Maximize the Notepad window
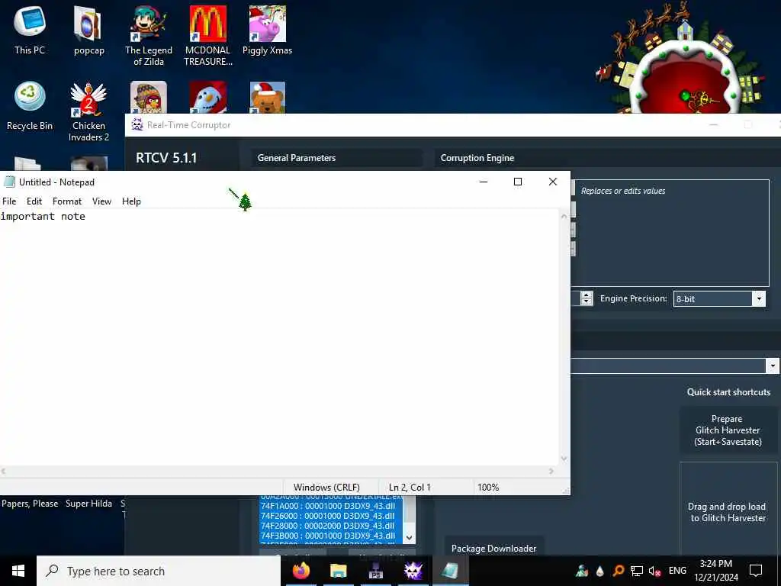The image size is (781, 586). [x=518, y=182]
